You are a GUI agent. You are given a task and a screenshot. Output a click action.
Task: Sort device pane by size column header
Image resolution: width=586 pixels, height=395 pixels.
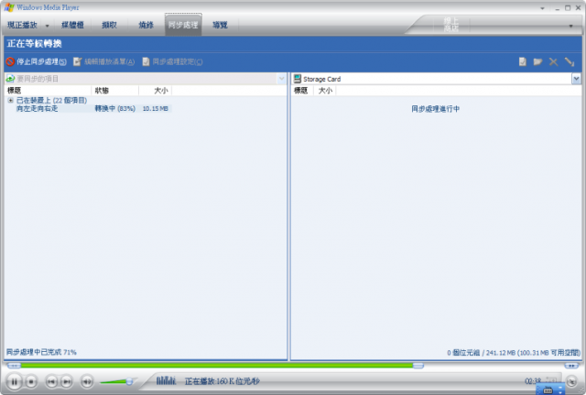point(325,91)
